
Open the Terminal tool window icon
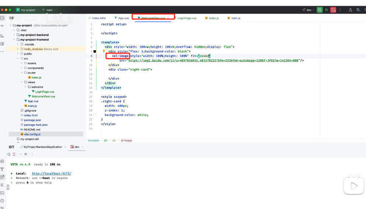(2, 193)
